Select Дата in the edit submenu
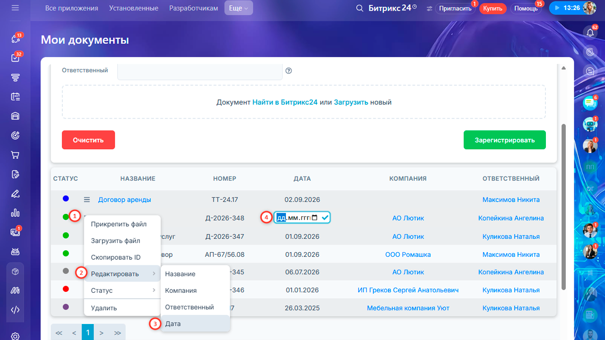This screenshot has width=605, height=340. 195,323
